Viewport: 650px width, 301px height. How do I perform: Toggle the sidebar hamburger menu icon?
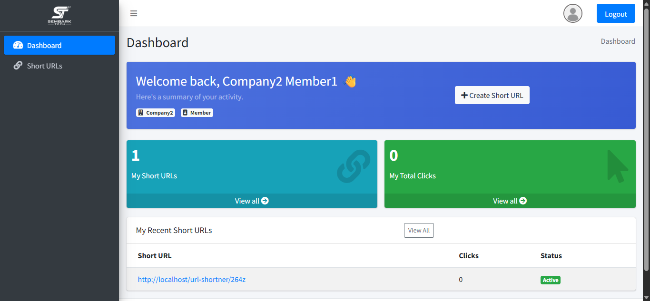(134, 13)
